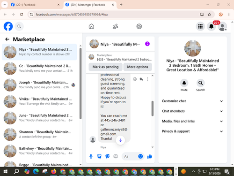Viewport: 234px width, 176px height.
Task: Click the conversation list scrollbar
Action: point(80,84)
